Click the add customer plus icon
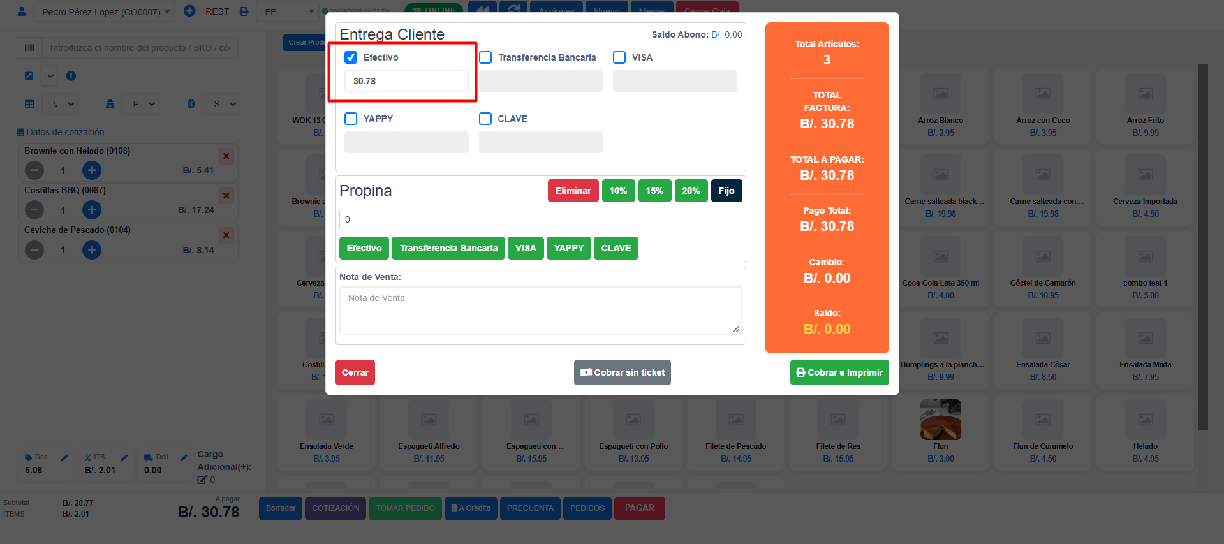The height and width of the screenshot is (544, 1224). click(189, 11)
